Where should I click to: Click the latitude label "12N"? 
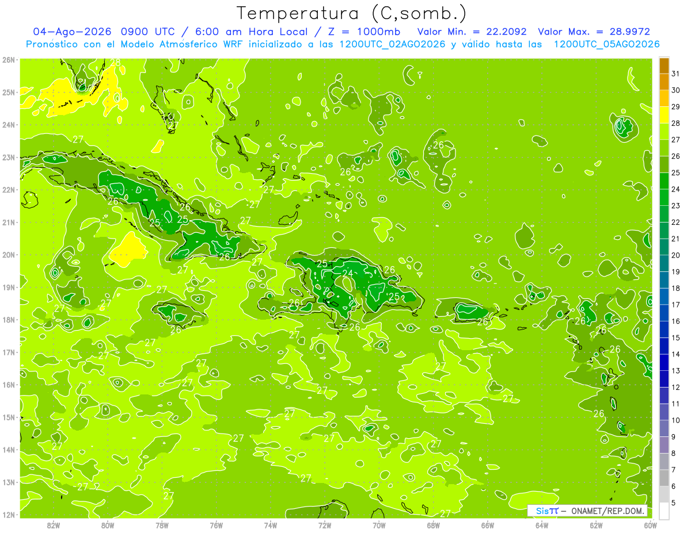click(x=9, y=515)
